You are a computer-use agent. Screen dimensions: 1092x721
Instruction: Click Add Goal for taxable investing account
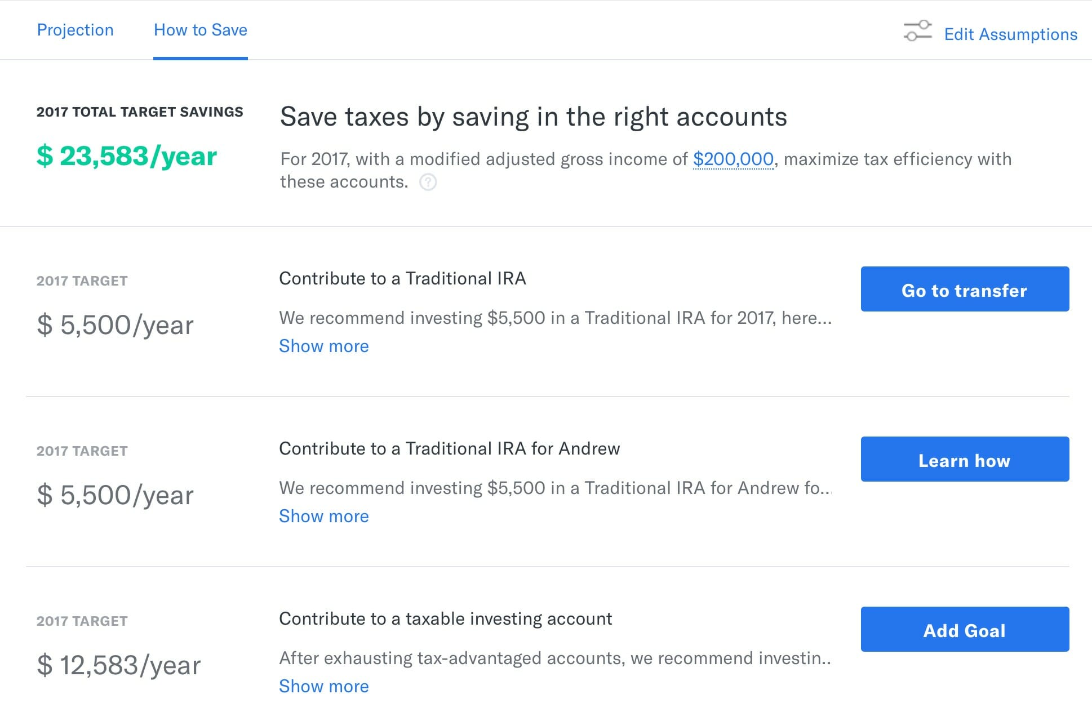pyautogui.click(x=965, y=630)
